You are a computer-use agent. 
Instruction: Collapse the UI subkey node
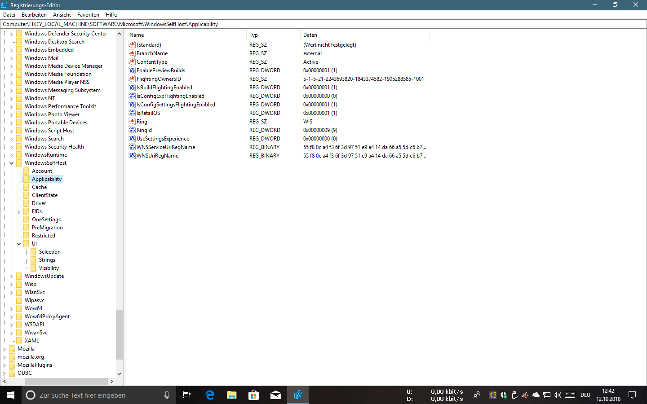pos(18,244)
